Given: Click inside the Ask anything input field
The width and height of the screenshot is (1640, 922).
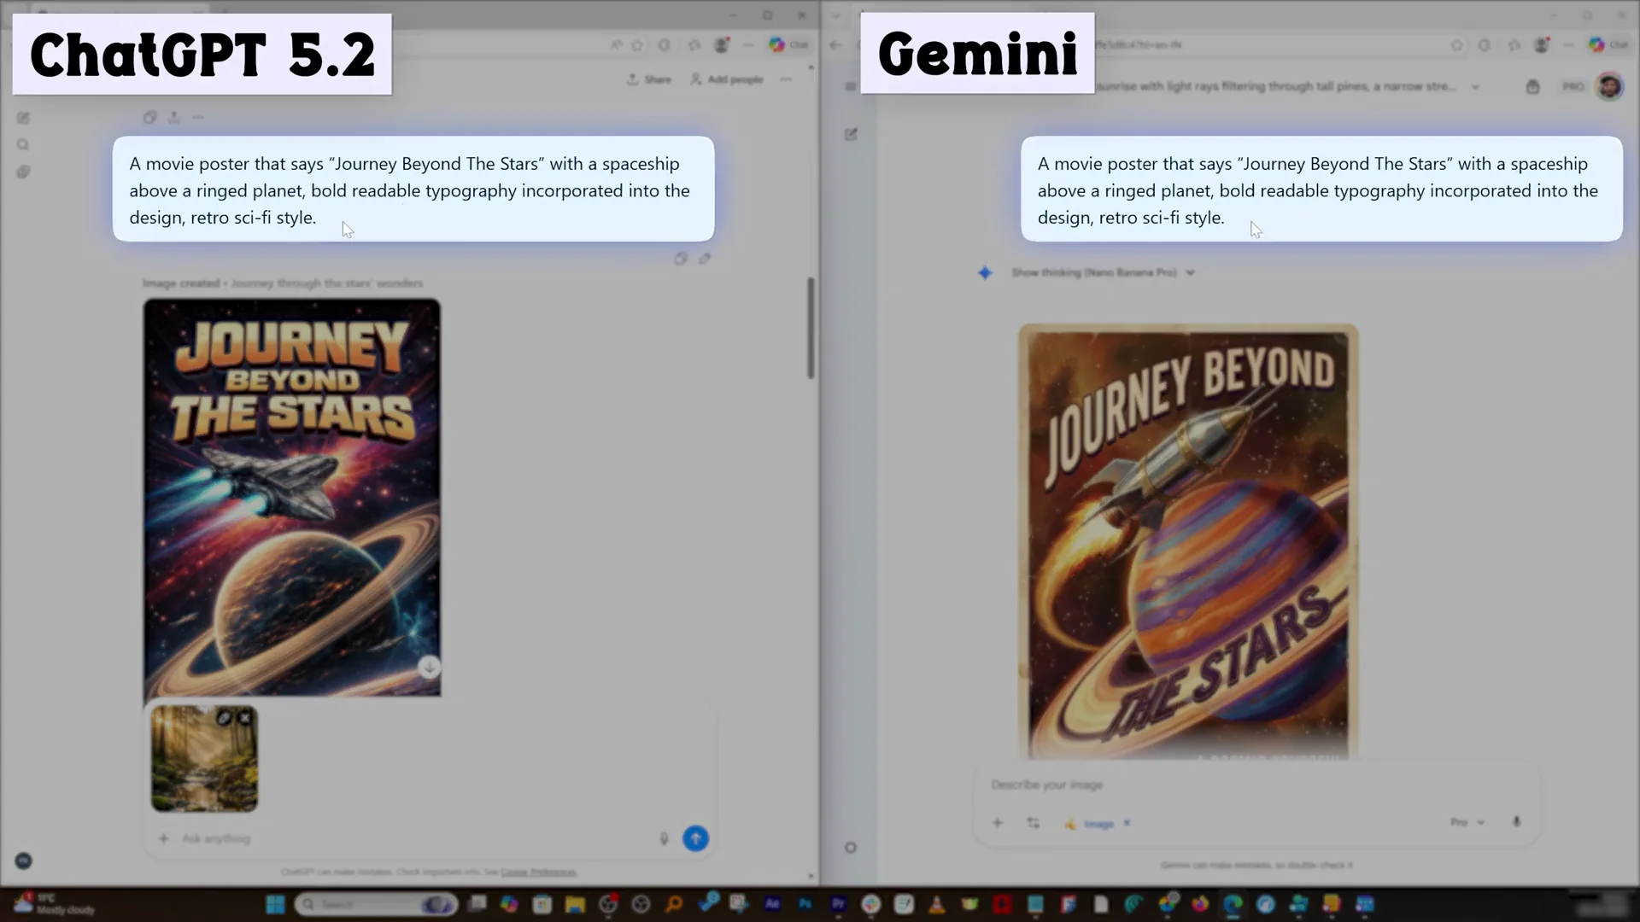Looking at the screenshot, I should pyautogui.click(x=342, y=838).
